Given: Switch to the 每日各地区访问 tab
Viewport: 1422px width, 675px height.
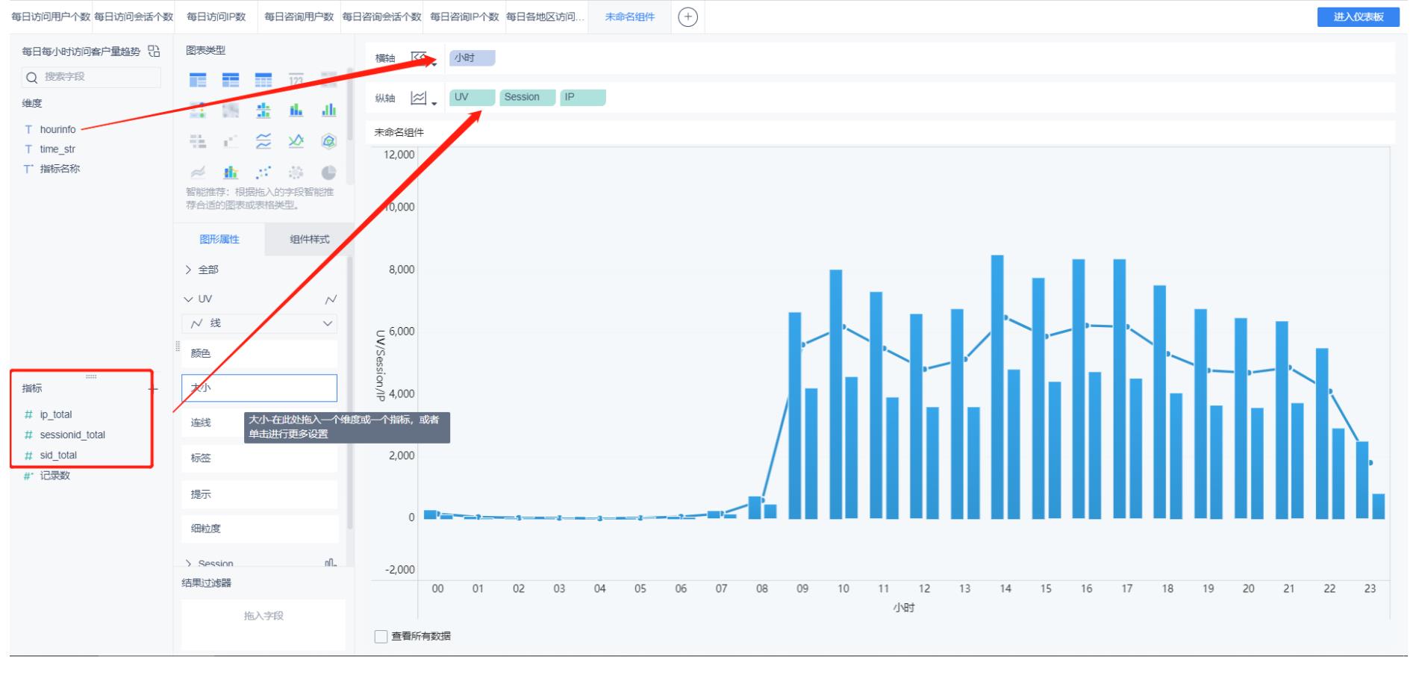Looking at the screenshot, I should coord(546,16).
